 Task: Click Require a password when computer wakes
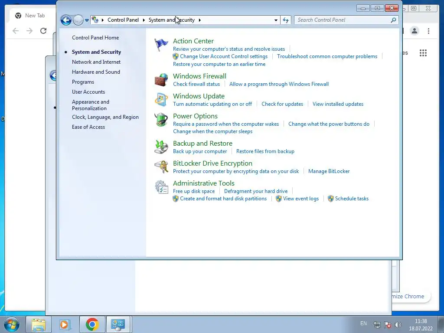226,124
